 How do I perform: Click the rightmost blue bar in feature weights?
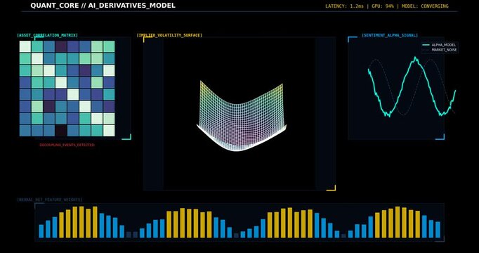point(438,230)
